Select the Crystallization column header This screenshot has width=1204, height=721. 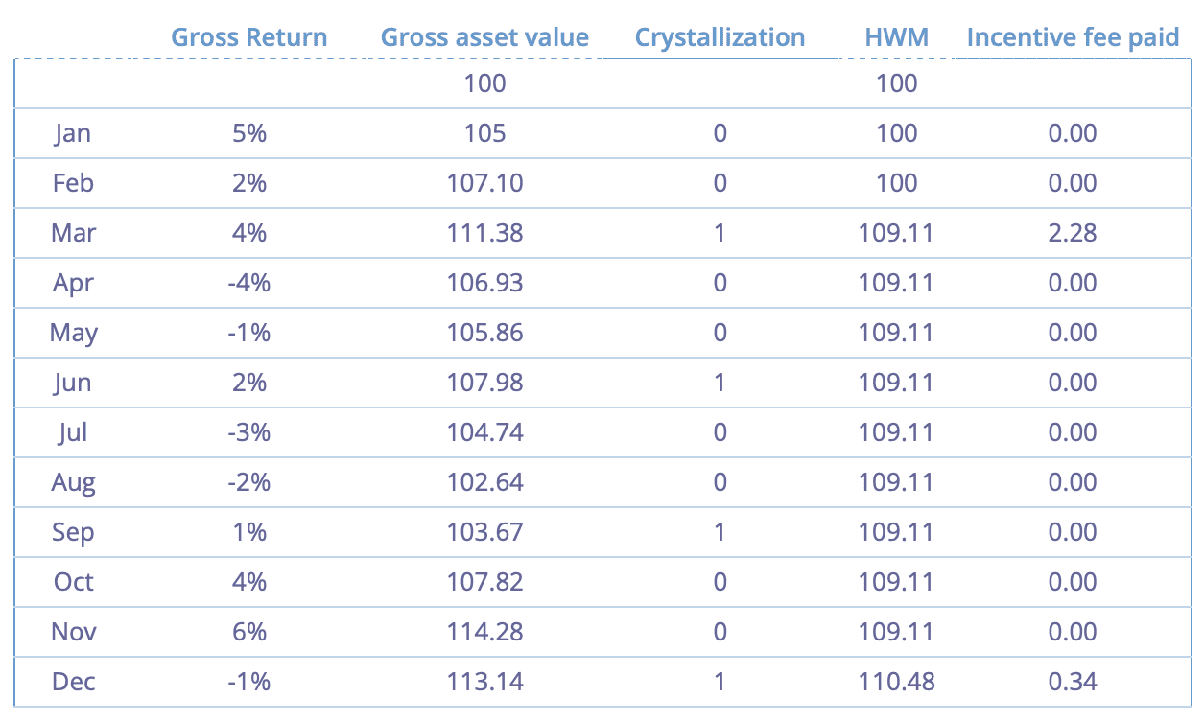click(720, 37)
